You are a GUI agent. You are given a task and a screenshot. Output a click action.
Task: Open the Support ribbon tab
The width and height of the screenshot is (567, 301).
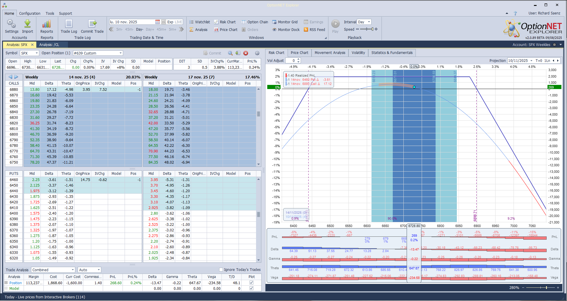[66, 13]
